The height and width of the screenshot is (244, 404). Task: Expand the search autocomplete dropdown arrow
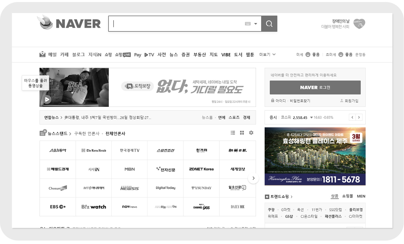pyautogui.click(x=256, y=24)
